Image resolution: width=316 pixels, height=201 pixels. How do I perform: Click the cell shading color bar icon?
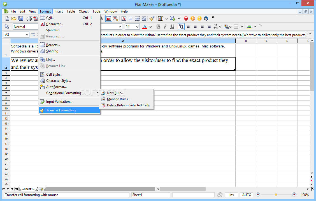(x=249, y=27)
